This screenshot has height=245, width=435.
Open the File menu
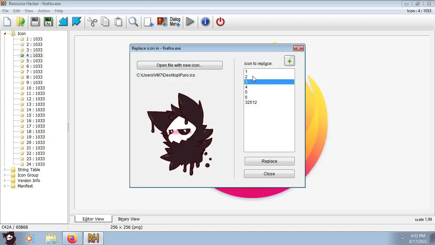[5, 11]
